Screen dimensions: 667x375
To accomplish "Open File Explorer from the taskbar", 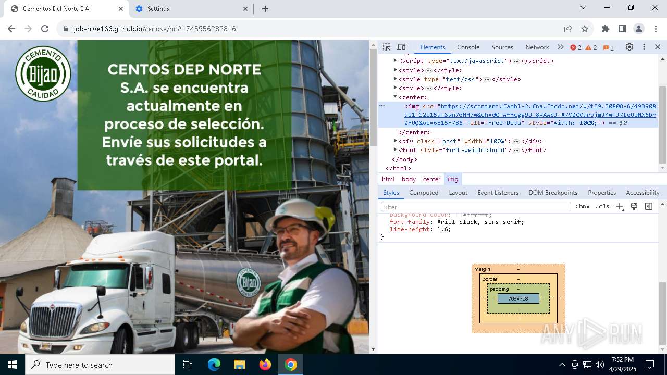I will [x=240, y=365].
